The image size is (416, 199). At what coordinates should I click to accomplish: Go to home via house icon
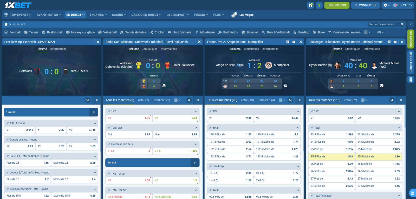point(6,24)
